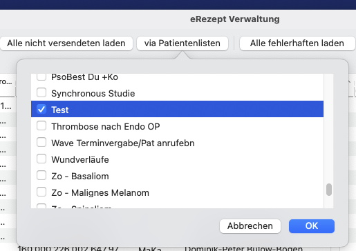Select the Test list row
356x251 pixels.
point(177,109)
